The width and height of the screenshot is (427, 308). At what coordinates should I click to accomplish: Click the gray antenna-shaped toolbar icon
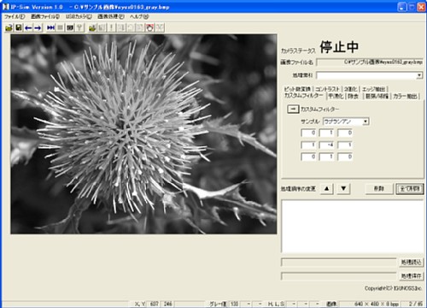[79, 27]
